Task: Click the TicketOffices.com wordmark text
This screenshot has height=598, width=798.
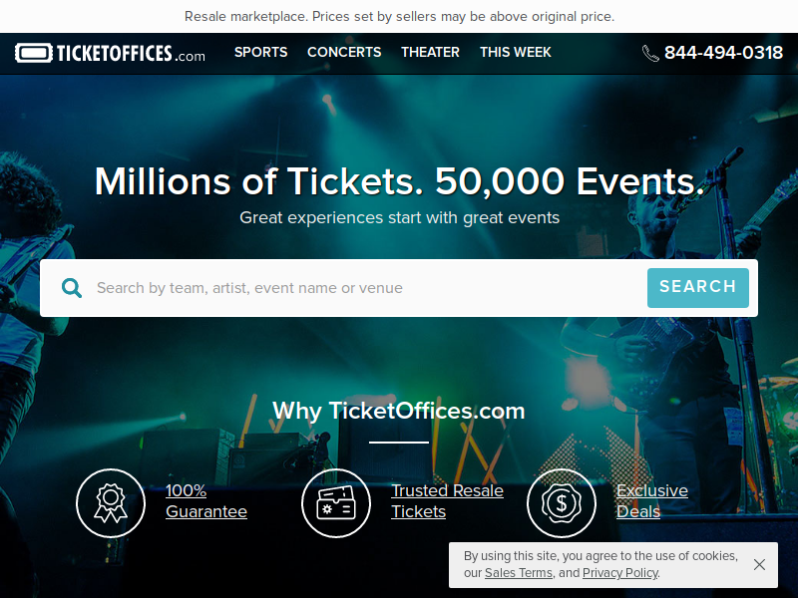Action: (131, 54)
